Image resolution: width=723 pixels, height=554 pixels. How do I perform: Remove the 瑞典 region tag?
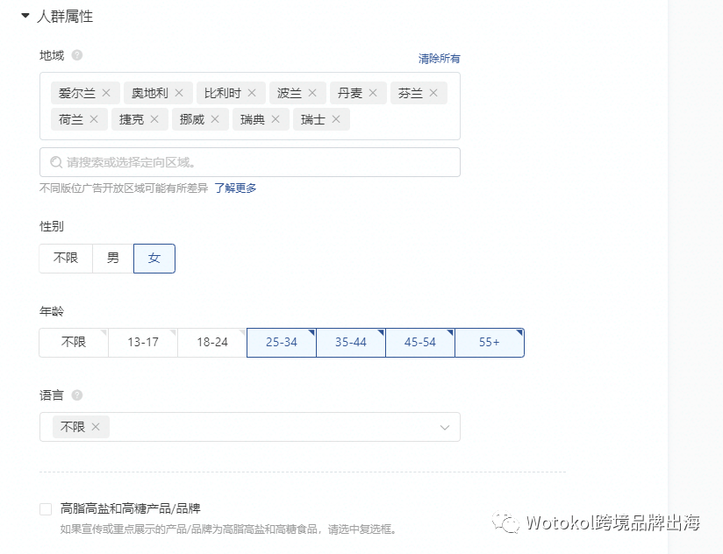coord(276,119)
